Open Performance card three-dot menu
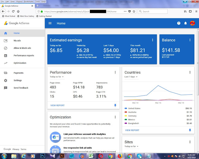This screenshot has width=199, height=159. [115, 72]
